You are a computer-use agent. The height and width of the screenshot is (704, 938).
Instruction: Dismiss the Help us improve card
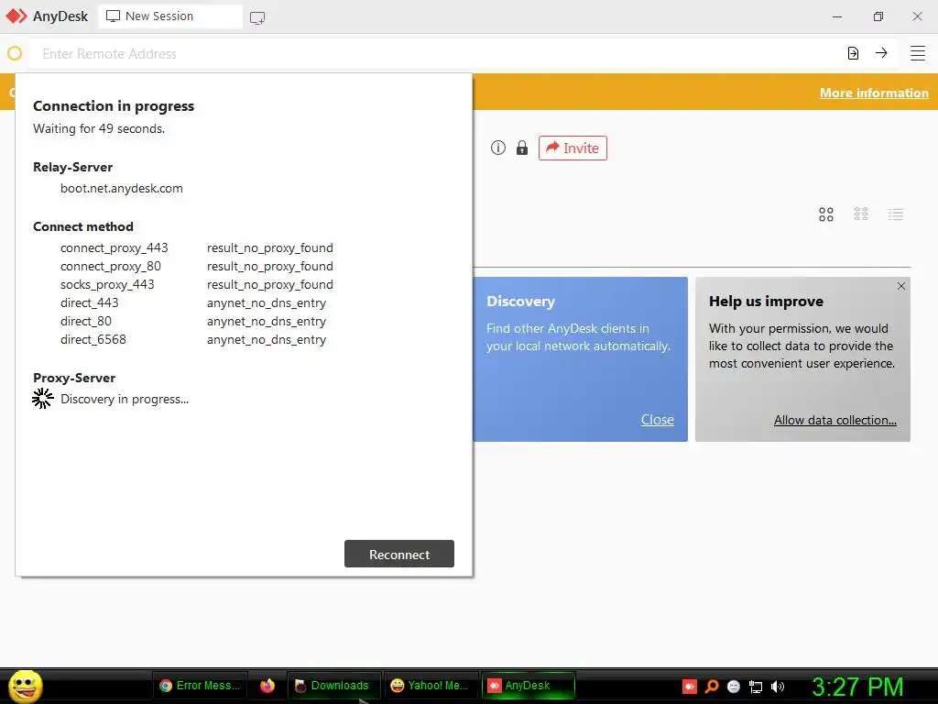coord(901,286)
